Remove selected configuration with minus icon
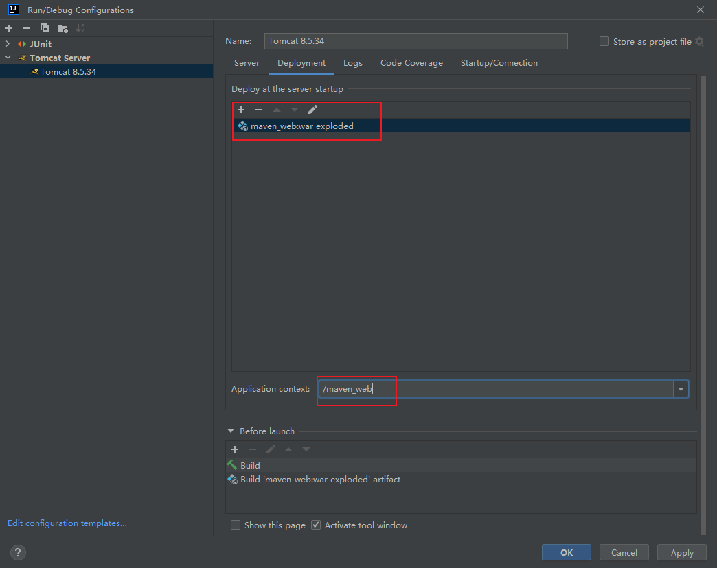717x568 pixels. (x=27, y=28)
